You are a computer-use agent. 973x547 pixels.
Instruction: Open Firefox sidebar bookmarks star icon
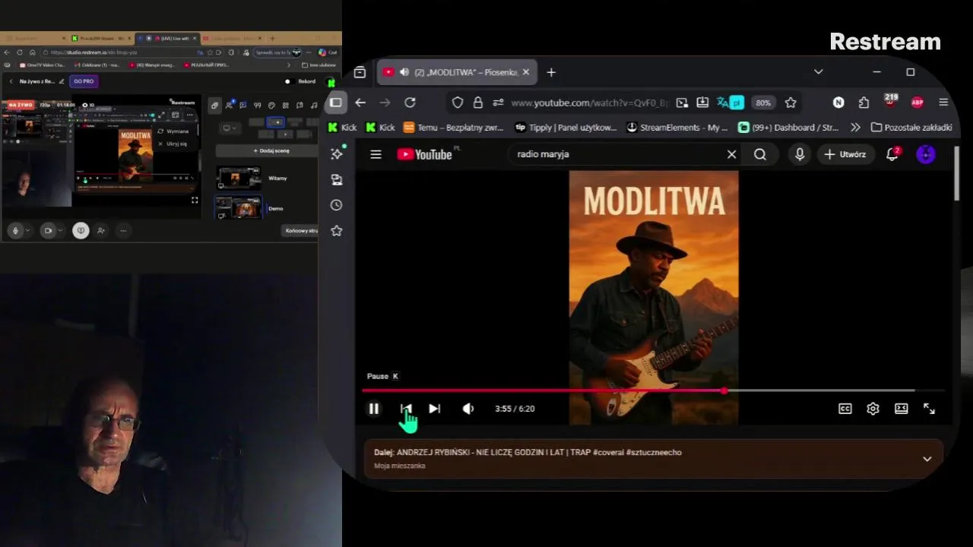click(336, 230)
